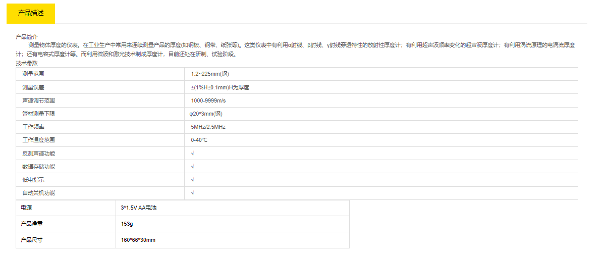Screen dimensions: 606x255
Task: Click the 测量范围 table cell
Action: (100, 74)
